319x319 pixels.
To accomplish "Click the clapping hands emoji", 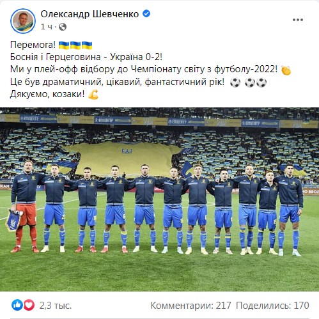I will (286, 70).
